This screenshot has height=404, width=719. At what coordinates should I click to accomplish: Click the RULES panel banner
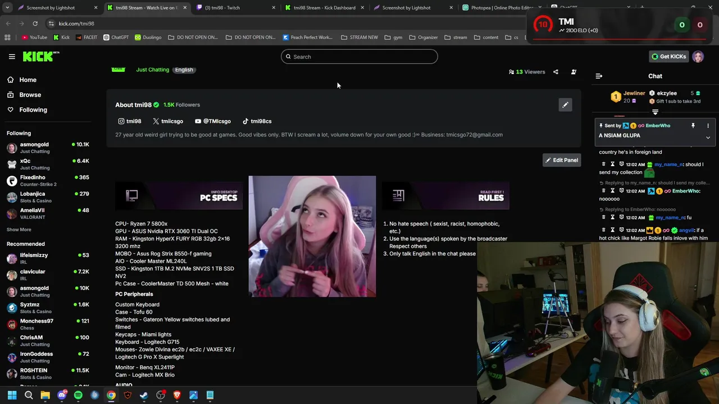point(445,195)
